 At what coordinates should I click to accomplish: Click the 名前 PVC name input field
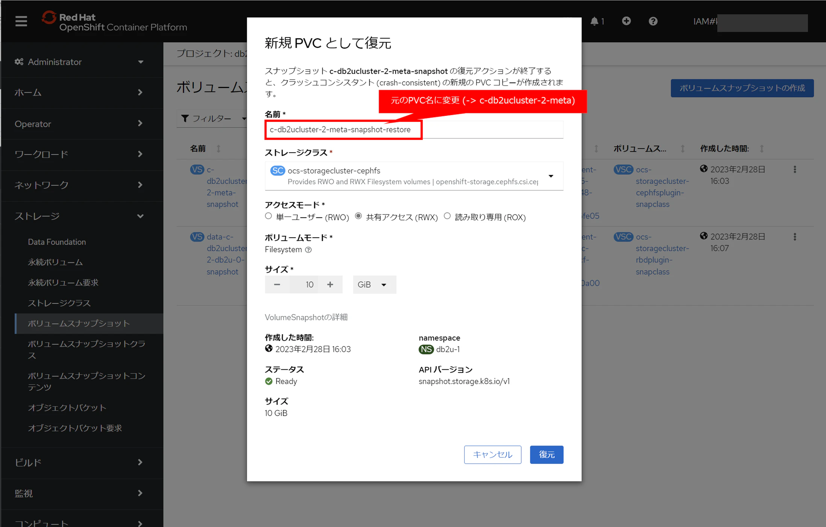click(x=414, y=130)
